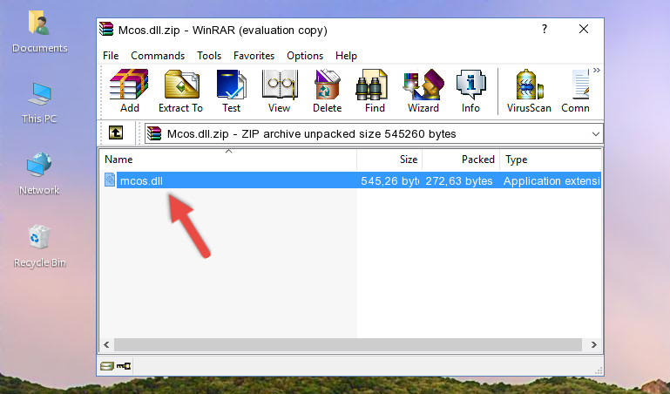The image size is (670, 394).
Task: Sort by the Size column header
Action: pyautogui.click(x=389, y=160)
